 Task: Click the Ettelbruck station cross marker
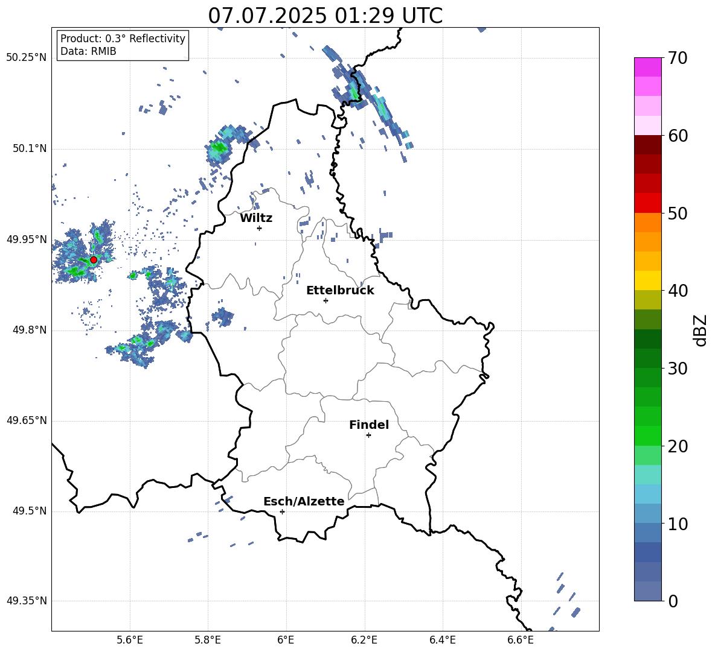click(325, 300)
